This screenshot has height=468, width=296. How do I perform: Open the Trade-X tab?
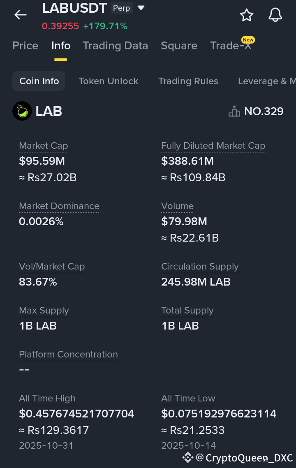231,46
